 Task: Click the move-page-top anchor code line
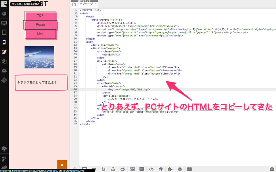coord(141,112)
